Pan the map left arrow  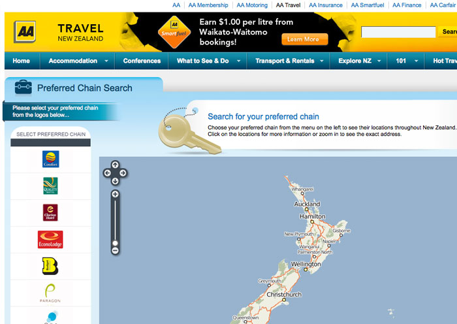(x=107, y=173)
